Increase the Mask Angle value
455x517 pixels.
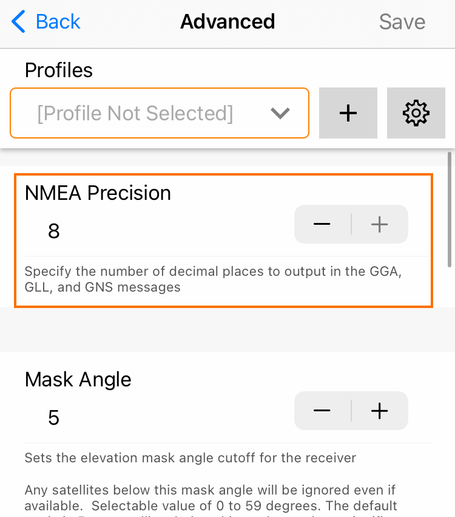[380, 411]
